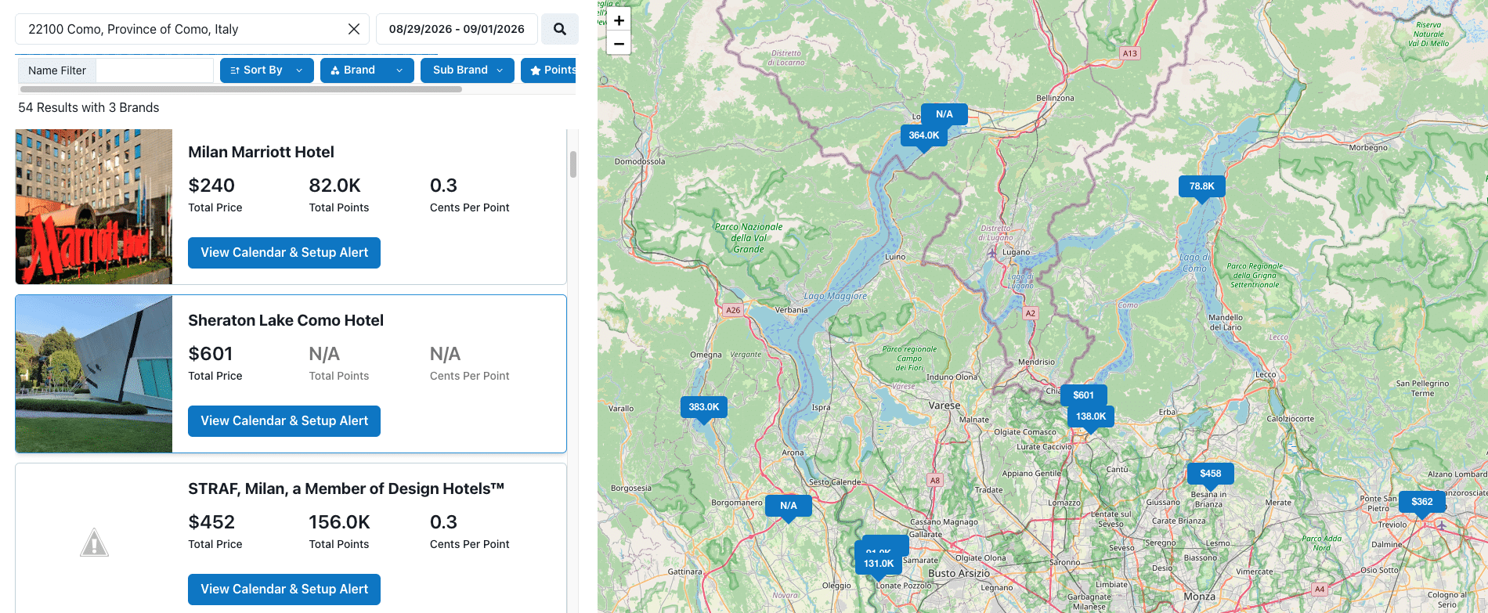The width and height of the screenshot is (1488, 613).
Task: Open the date range picker field
Action: click(x=457, y=29)
